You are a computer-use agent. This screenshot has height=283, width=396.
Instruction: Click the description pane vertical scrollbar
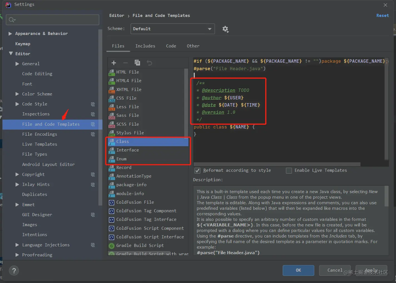click(386, 196)
